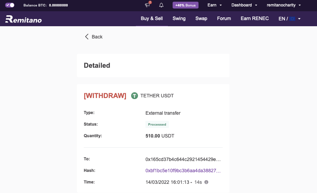Open the Buy & Sell tab
This screenshot has height=193, width=317.
pyautogui.click(x=152, y=18)
